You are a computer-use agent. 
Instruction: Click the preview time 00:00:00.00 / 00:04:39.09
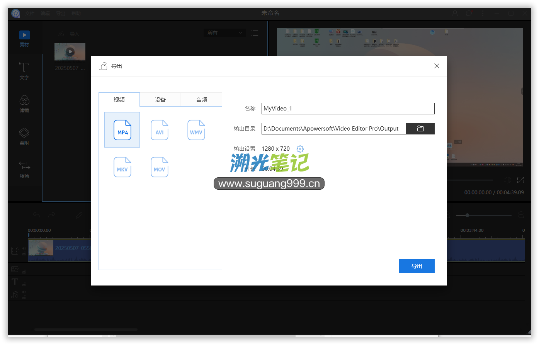[x=494, y=192]
